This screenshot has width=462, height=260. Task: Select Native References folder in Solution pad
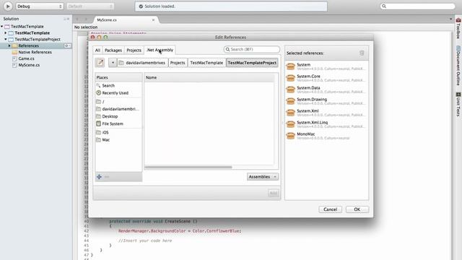[35, 52]
